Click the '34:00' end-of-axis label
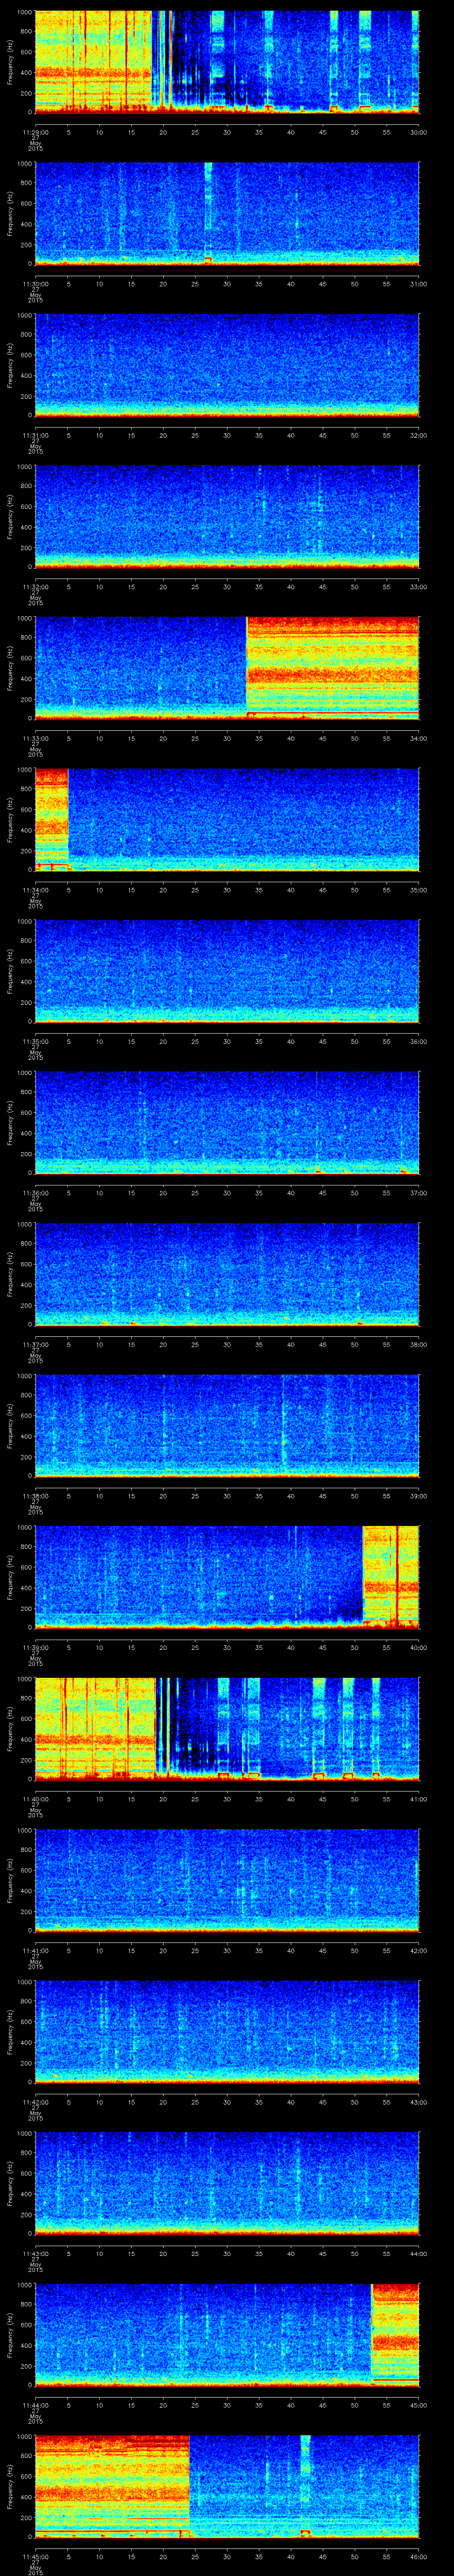 click(x=419, y=739)
